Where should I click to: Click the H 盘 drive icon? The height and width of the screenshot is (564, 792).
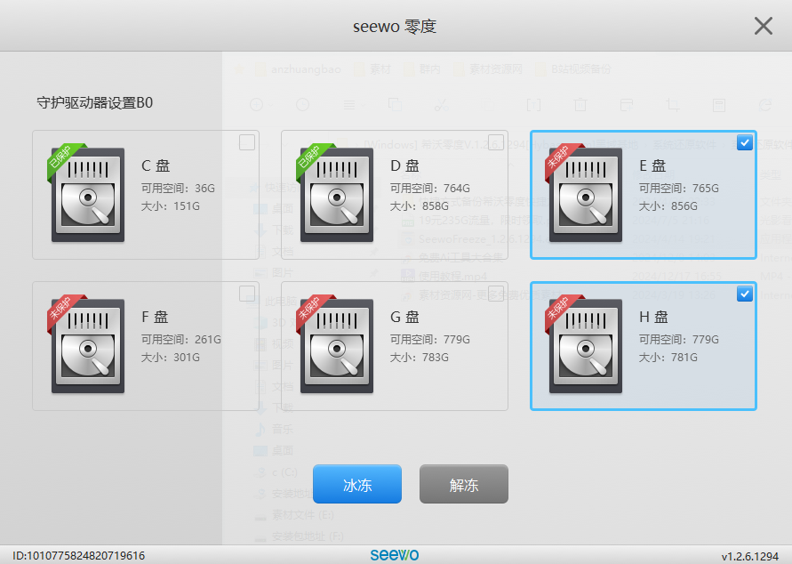(x=584, y=345)
